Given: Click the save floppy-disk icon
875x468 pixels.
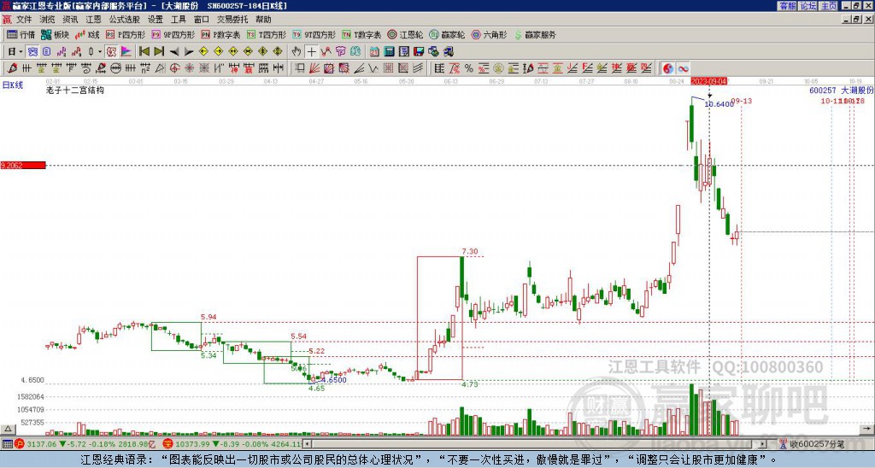Looking at the screenshot, I should coord(419,51).
